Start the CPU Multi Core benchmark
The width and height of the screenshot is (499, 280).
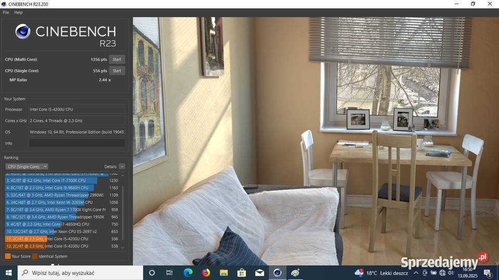pos(117,59)
